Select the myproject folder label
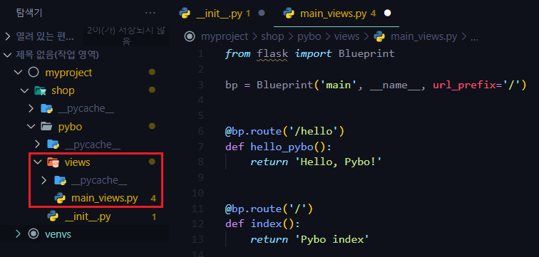 (x=68, y=73)
